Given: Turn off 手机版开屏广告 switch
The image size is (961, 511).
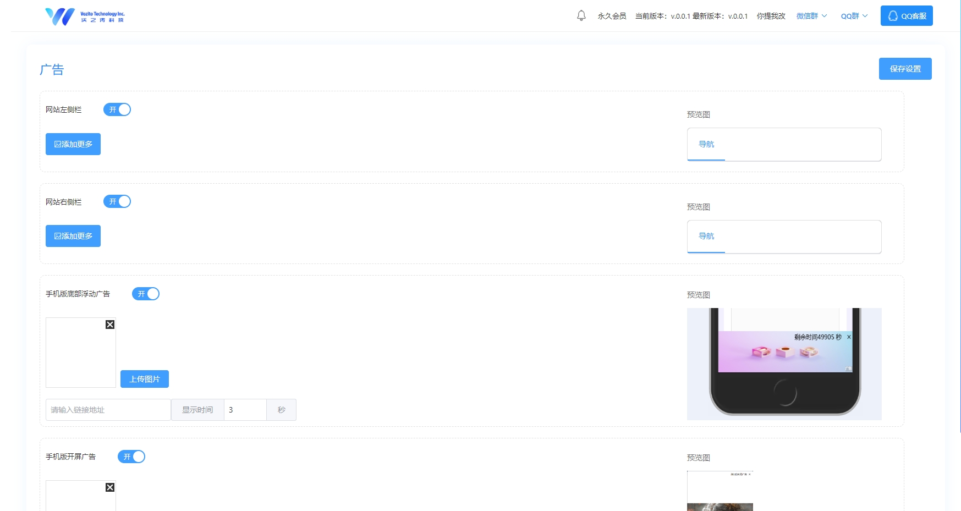Looking at the screenshot, I should tap(131, 457).
